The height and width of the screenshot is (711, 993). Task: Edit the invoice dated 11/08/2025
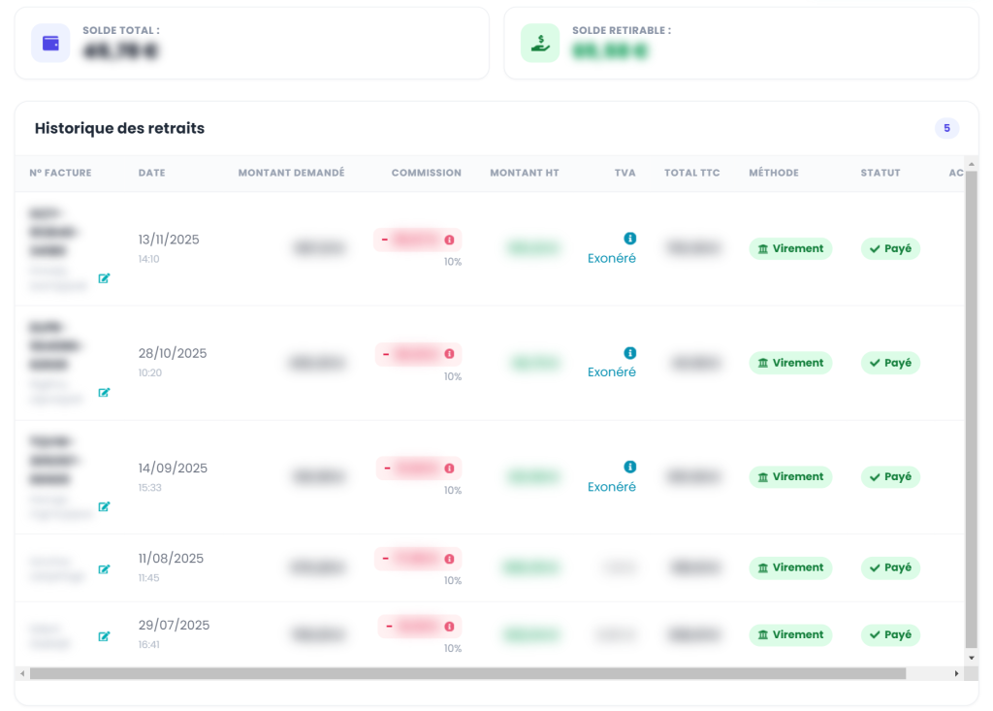pyautogui.click(x=104, y=569)
